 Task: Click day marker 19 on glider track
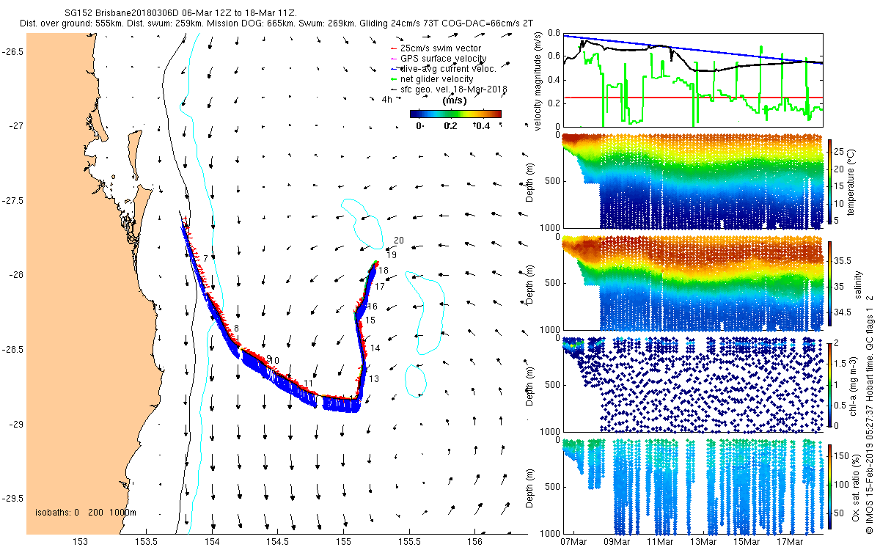tap(392, 255)
